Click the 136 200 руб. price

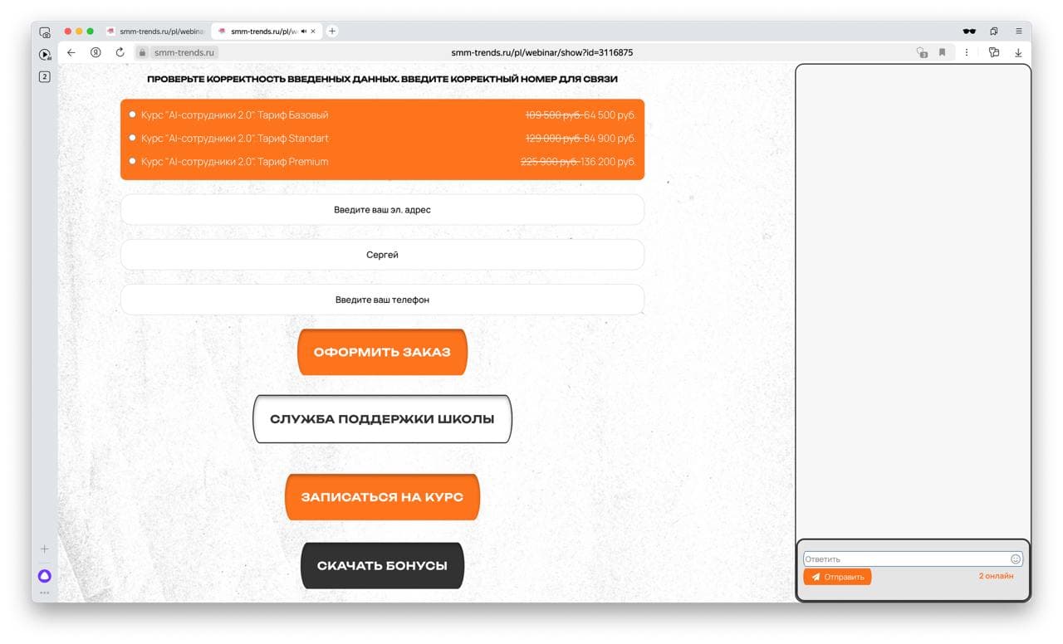click(x=607, y=162)
